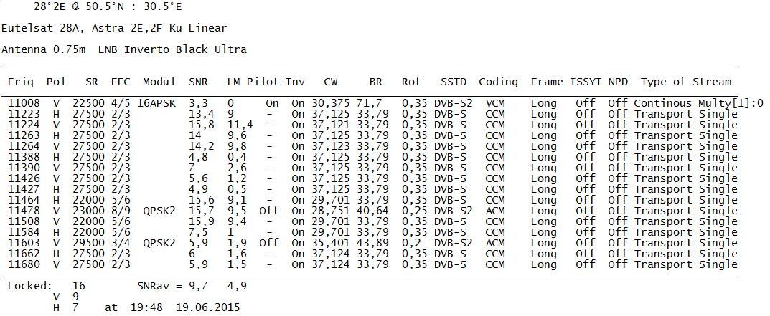
Task: Click QPSK2 in the 11603 row
Action: coord(159,243)
